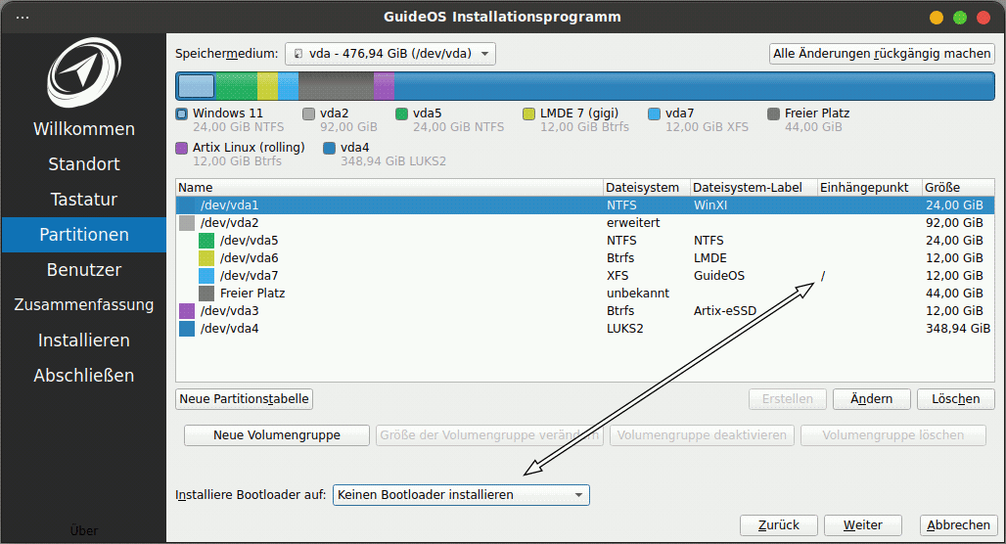Open the Über link in sidebar
Image resolution: width=1006 pixels, height=544 pixels.
click(84, 530)
